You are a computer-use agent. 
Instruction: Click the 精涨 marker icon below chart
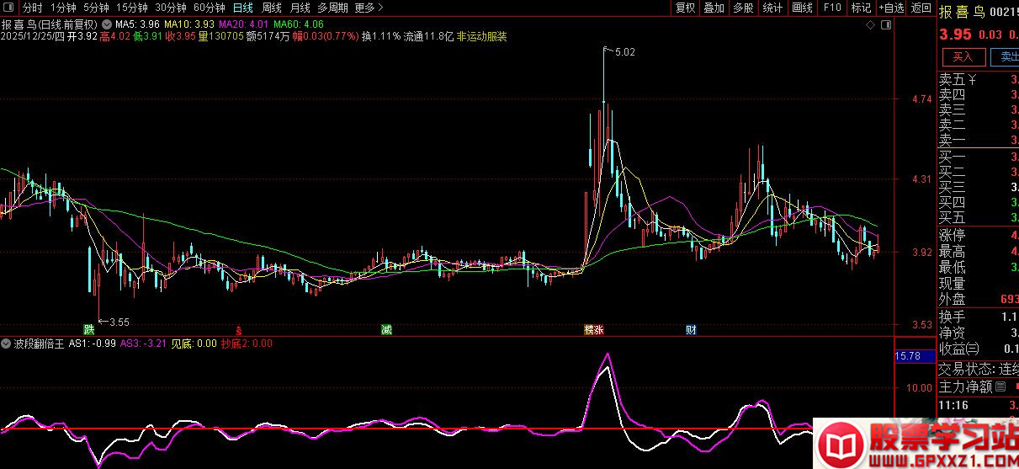pyautogui.click(x=594, y=329)
